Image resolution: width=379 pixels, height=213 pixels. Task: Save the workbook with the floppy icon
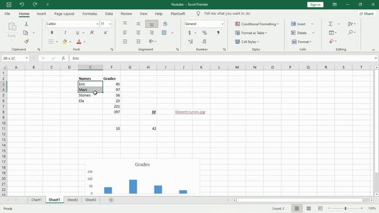tap(9, 5)
